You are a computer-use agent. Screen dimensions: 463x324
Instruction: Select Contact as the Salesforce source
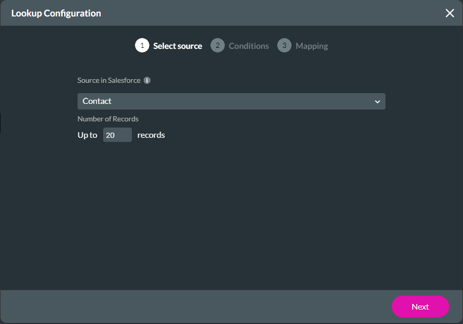[x=231, y=101]
